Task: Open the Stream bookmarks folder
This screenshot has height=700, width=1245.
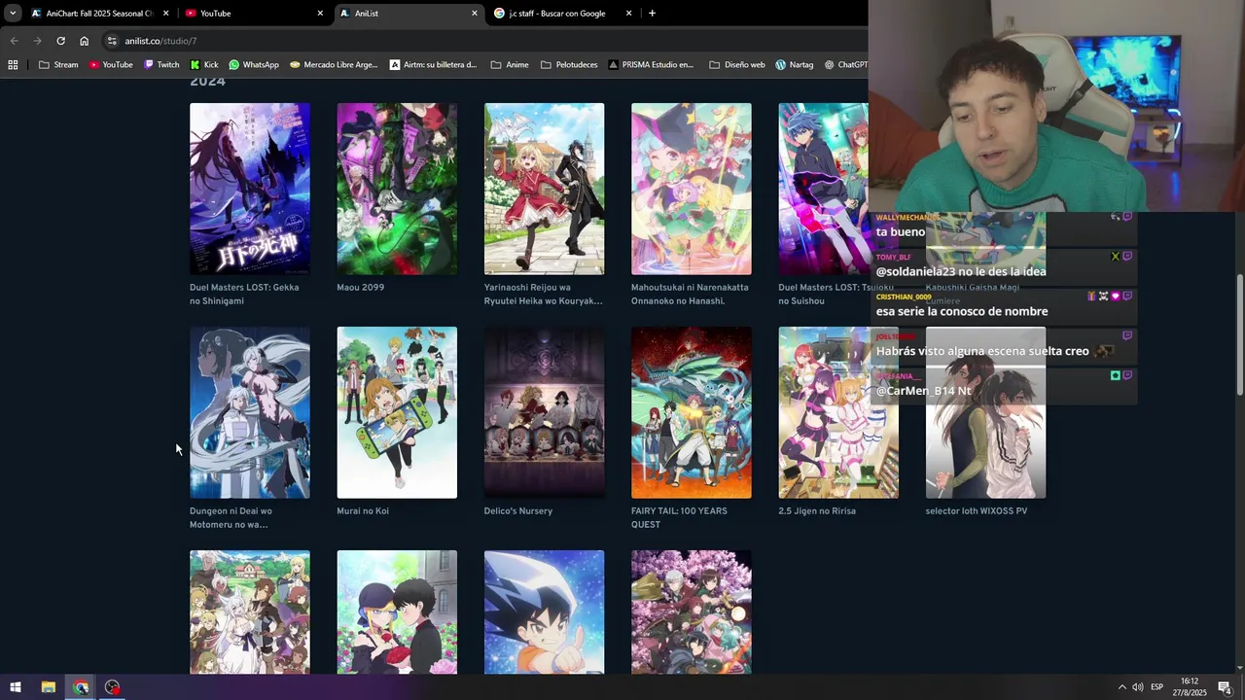Action: (58, 65)
